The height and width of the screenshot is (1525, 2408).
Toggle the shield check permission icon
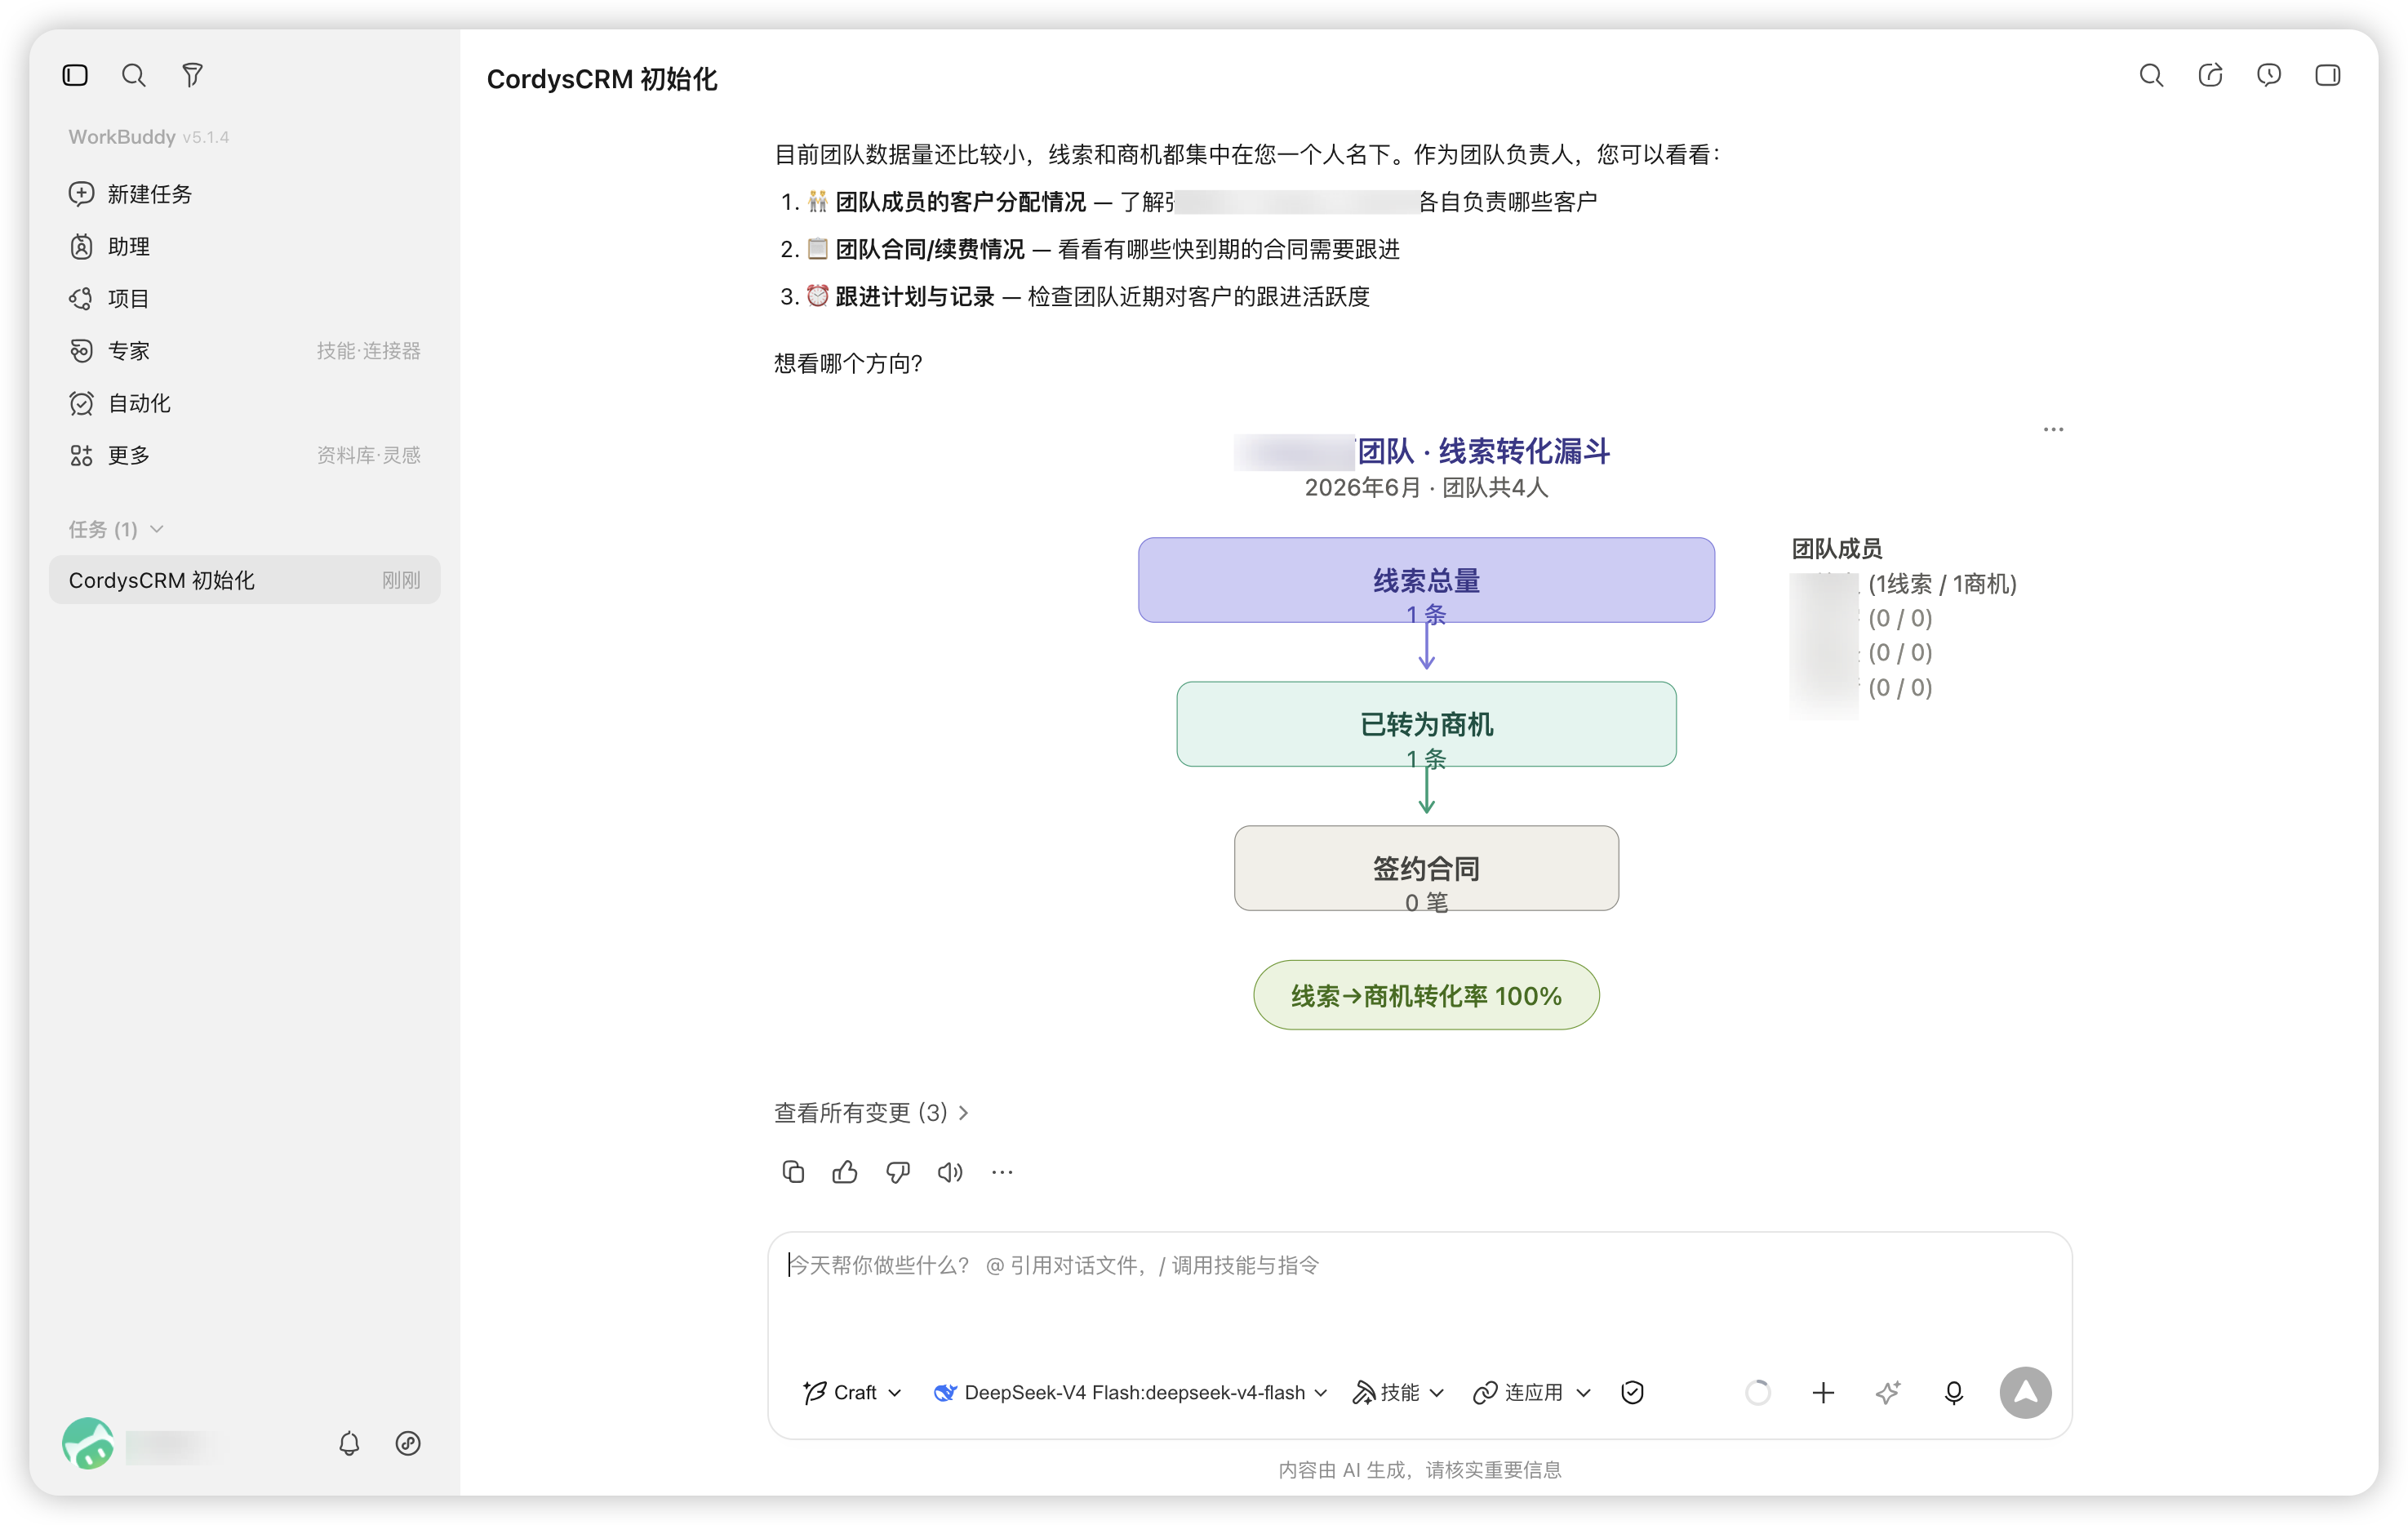pyautogui.click(x=1632, y=1392)
